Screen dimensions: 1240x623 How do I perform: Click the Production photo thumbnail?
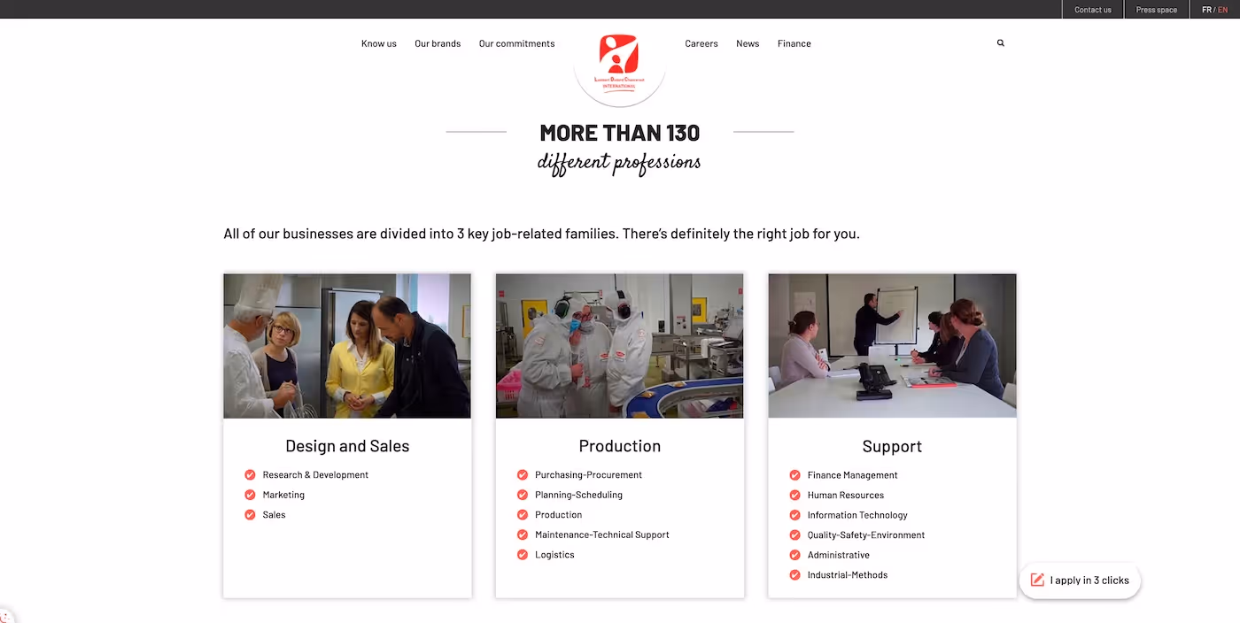coord(619,345)
